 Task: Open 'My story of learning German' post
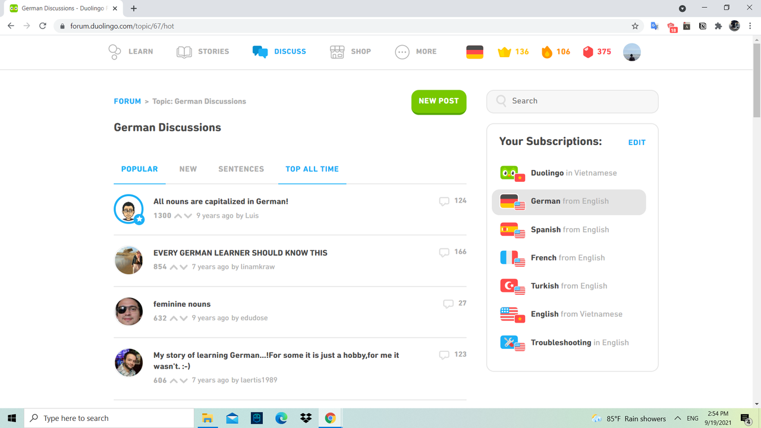[276, 360]
